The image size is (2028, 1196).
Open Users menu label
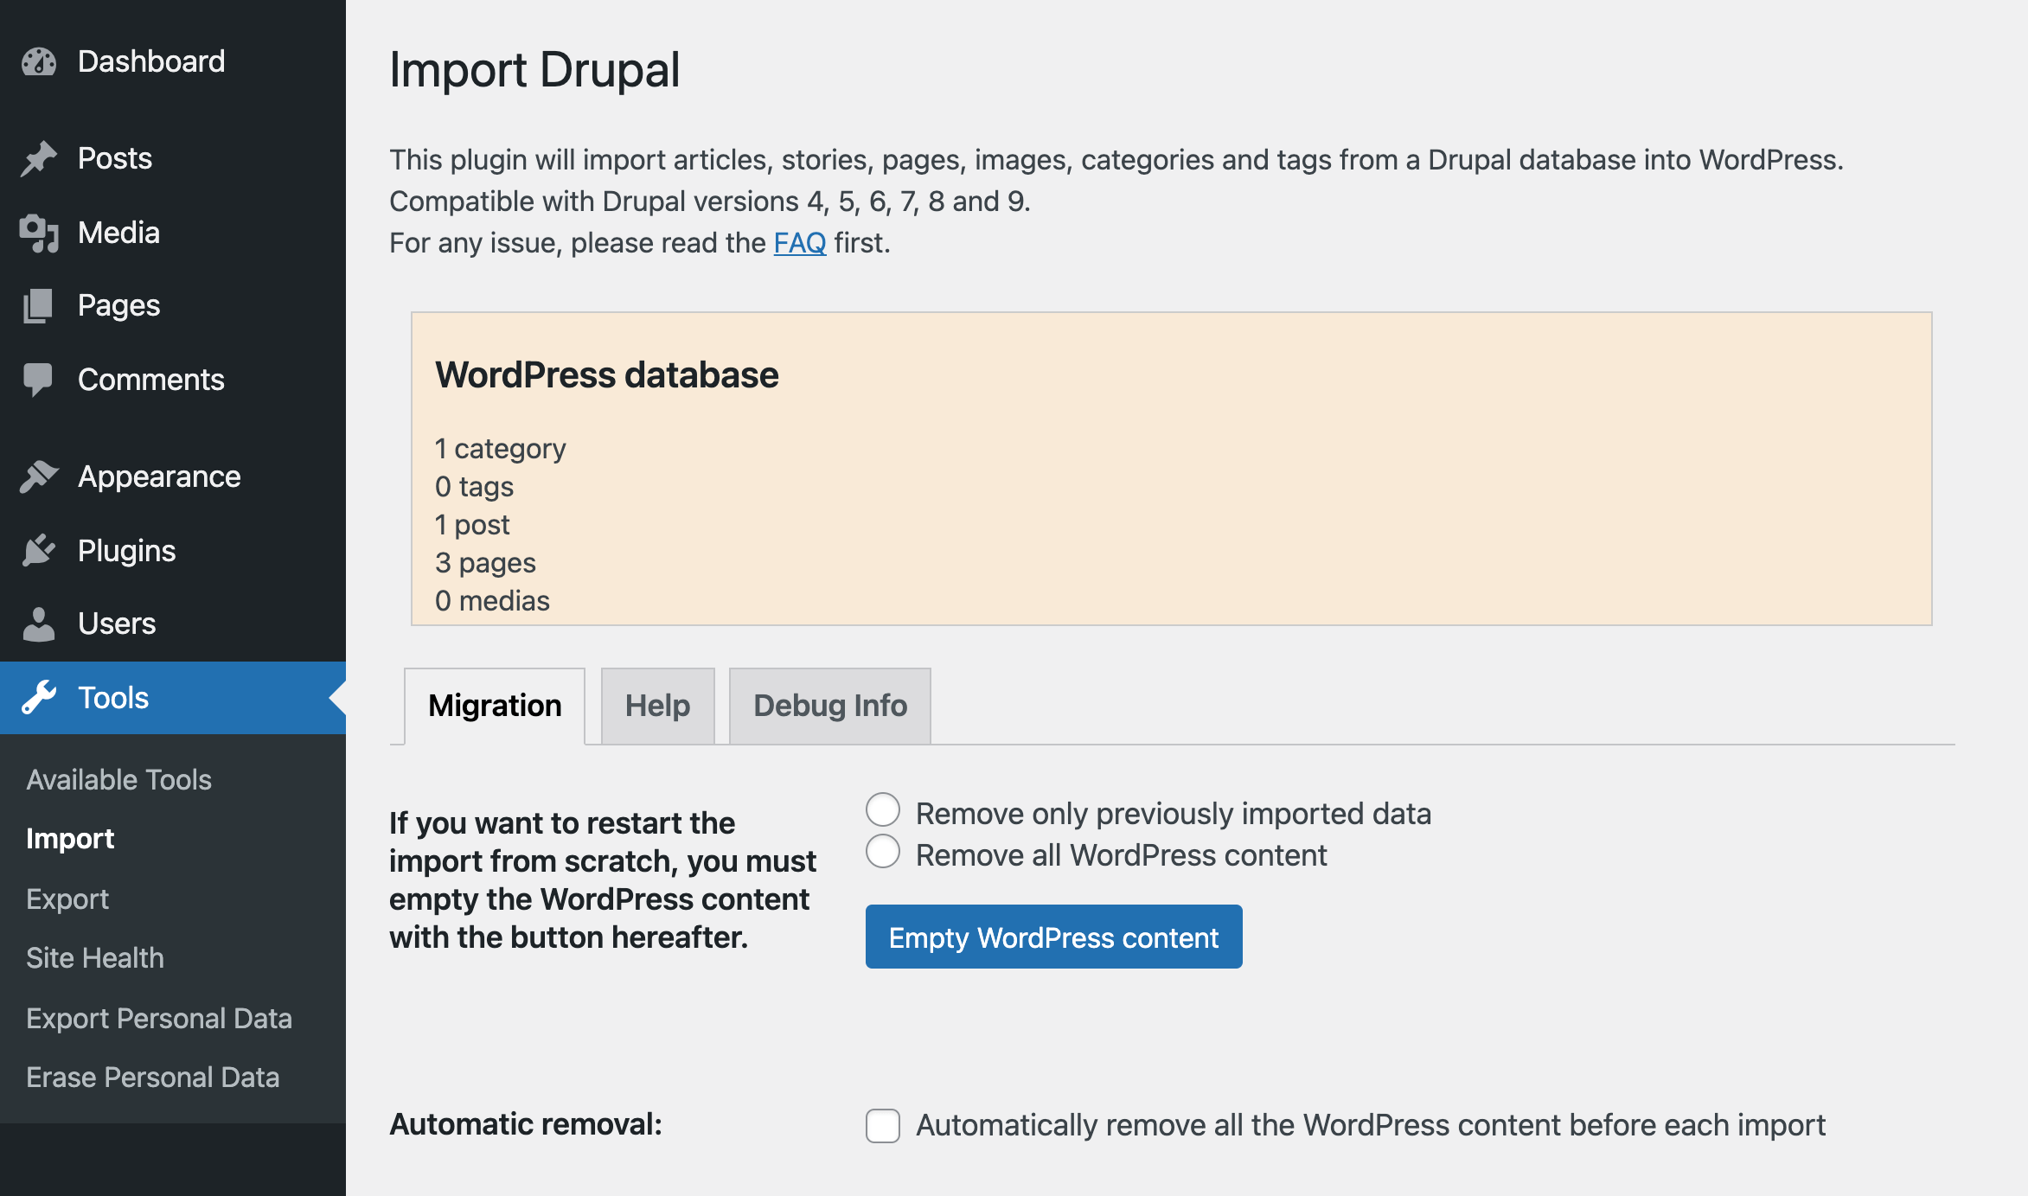[117, 624]
